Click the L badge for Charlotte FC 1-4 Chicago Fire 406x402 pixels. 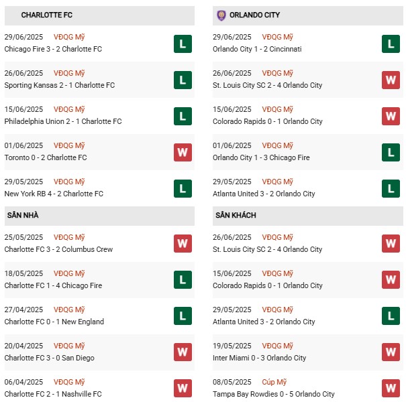coord(183,279)
